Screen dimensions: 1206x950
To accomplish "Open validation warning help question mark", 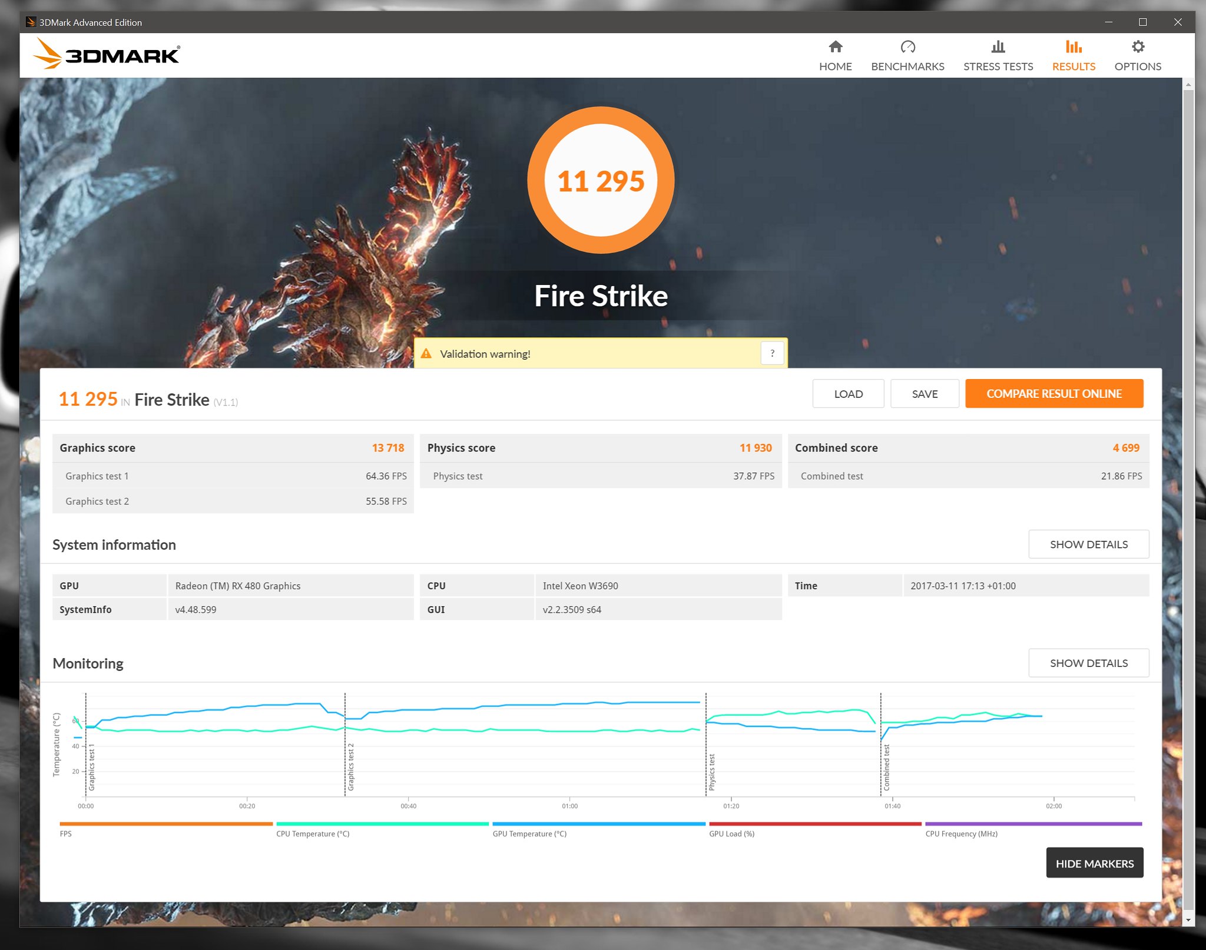I will [772, 354].
